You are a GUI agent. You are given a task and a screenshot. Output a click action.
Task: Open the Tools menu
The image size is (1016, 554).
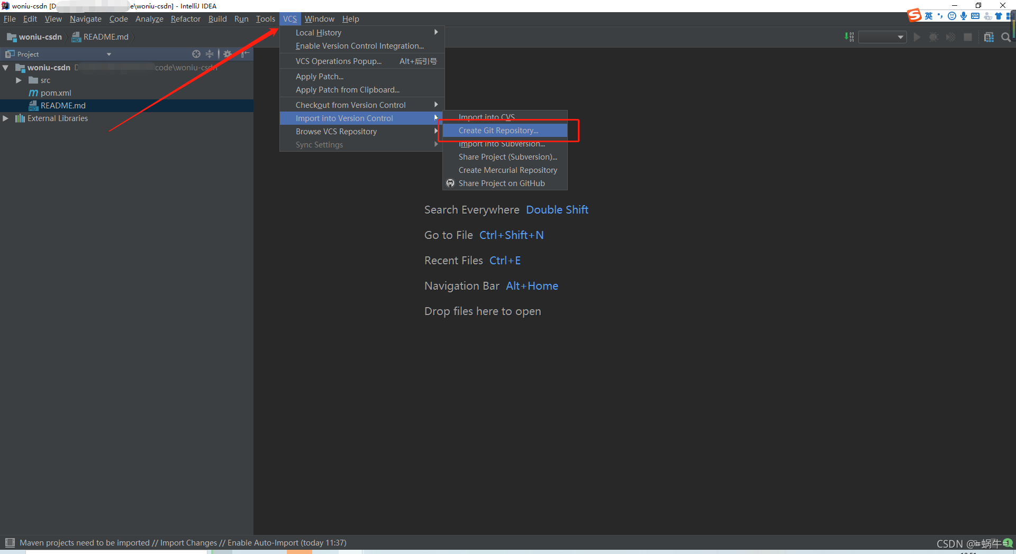266,19
